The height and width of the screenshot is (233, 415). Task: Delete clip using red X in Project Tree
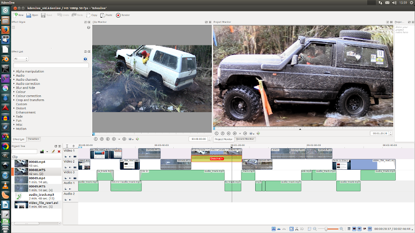point(59,152)
